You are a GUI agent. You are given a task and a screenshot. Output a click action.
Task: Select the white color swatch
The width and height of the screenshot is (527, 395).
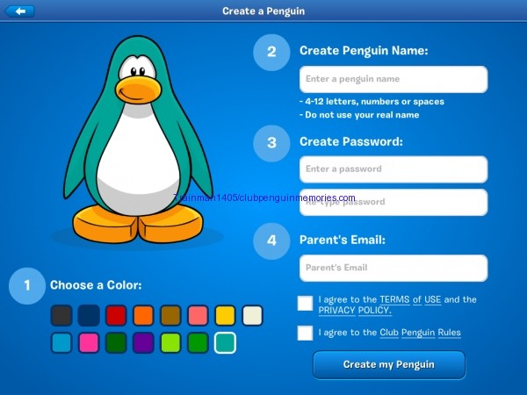pyautogui.click(x=252, y=315)
